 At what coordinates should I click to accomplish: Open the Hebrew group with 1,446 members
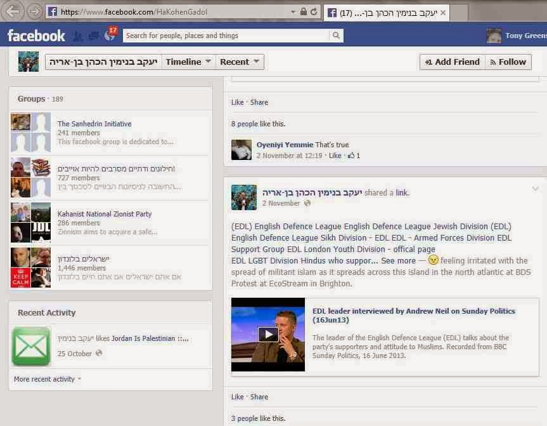click(x=84, y=259)
